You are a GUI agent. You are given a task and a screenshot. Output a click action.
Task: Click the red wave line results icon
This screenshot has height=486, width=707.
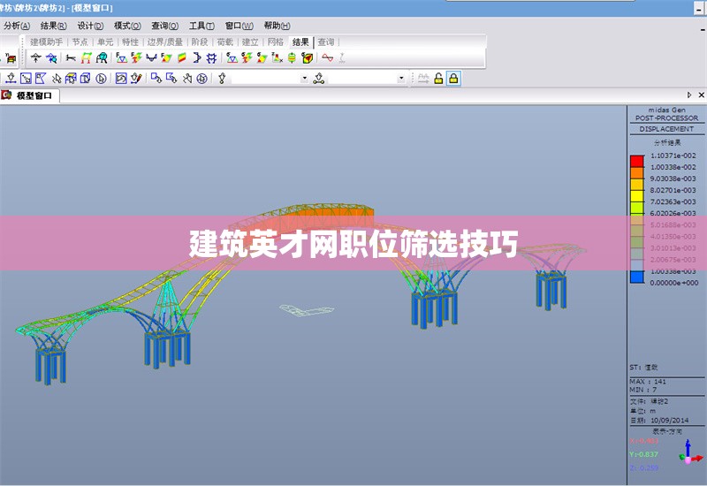pyautogui.click(x=327, y=58)
